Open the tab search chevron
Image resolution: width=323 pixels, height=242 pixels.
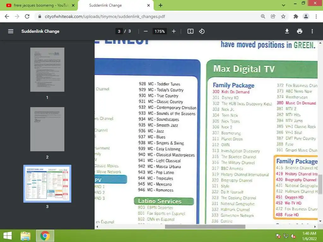tap(284, 5)
